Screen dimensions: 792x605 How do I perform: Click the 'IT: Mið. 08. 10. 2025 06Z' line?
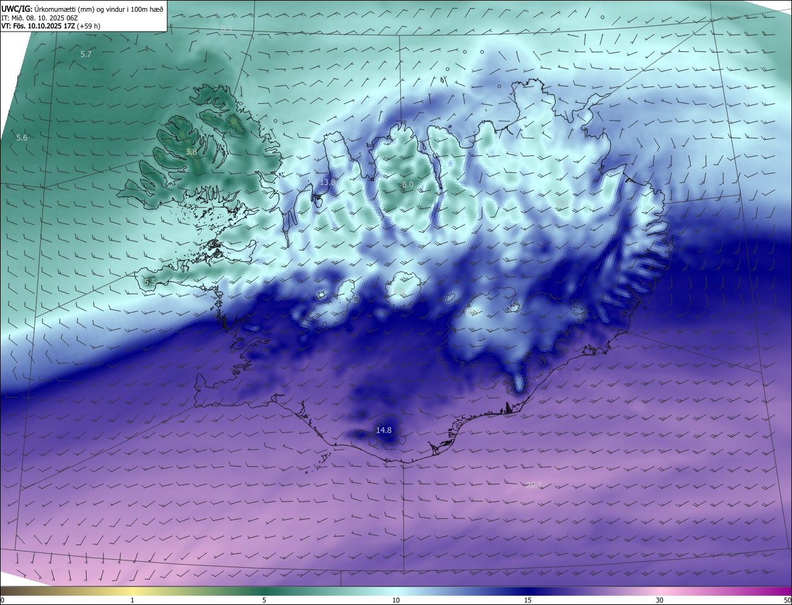[40, 17]
